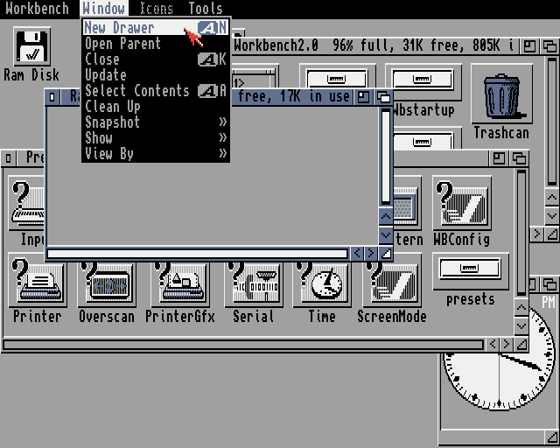Open the Workbench menu
This screenshot has height=448, width=560.
[x=37, y=8]
